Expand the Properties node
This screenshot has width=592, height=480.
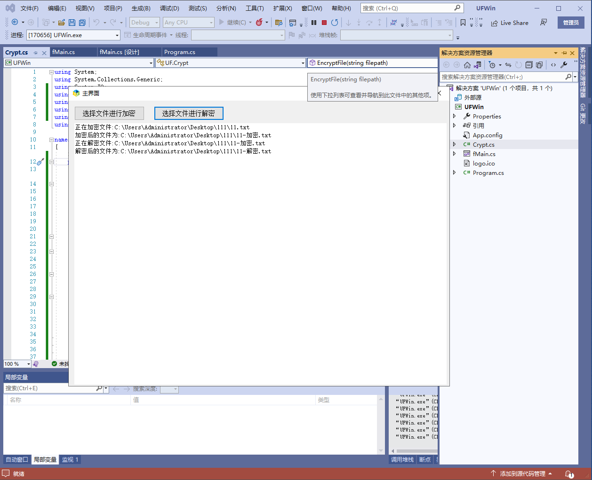click(455, 116)
